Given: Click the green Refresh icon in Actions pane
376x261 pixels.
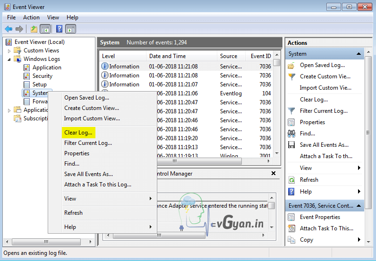Looking at the screenshot, I should pos(291,180).
